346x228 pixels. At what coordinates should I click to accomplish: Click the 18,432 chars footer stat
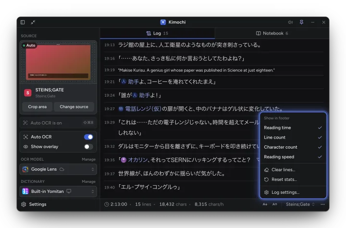[x=173, y=204]
